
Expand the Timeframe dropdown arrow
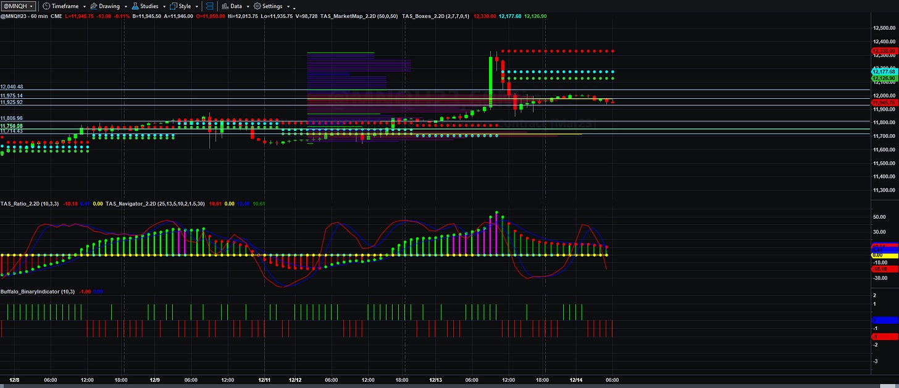83,6
